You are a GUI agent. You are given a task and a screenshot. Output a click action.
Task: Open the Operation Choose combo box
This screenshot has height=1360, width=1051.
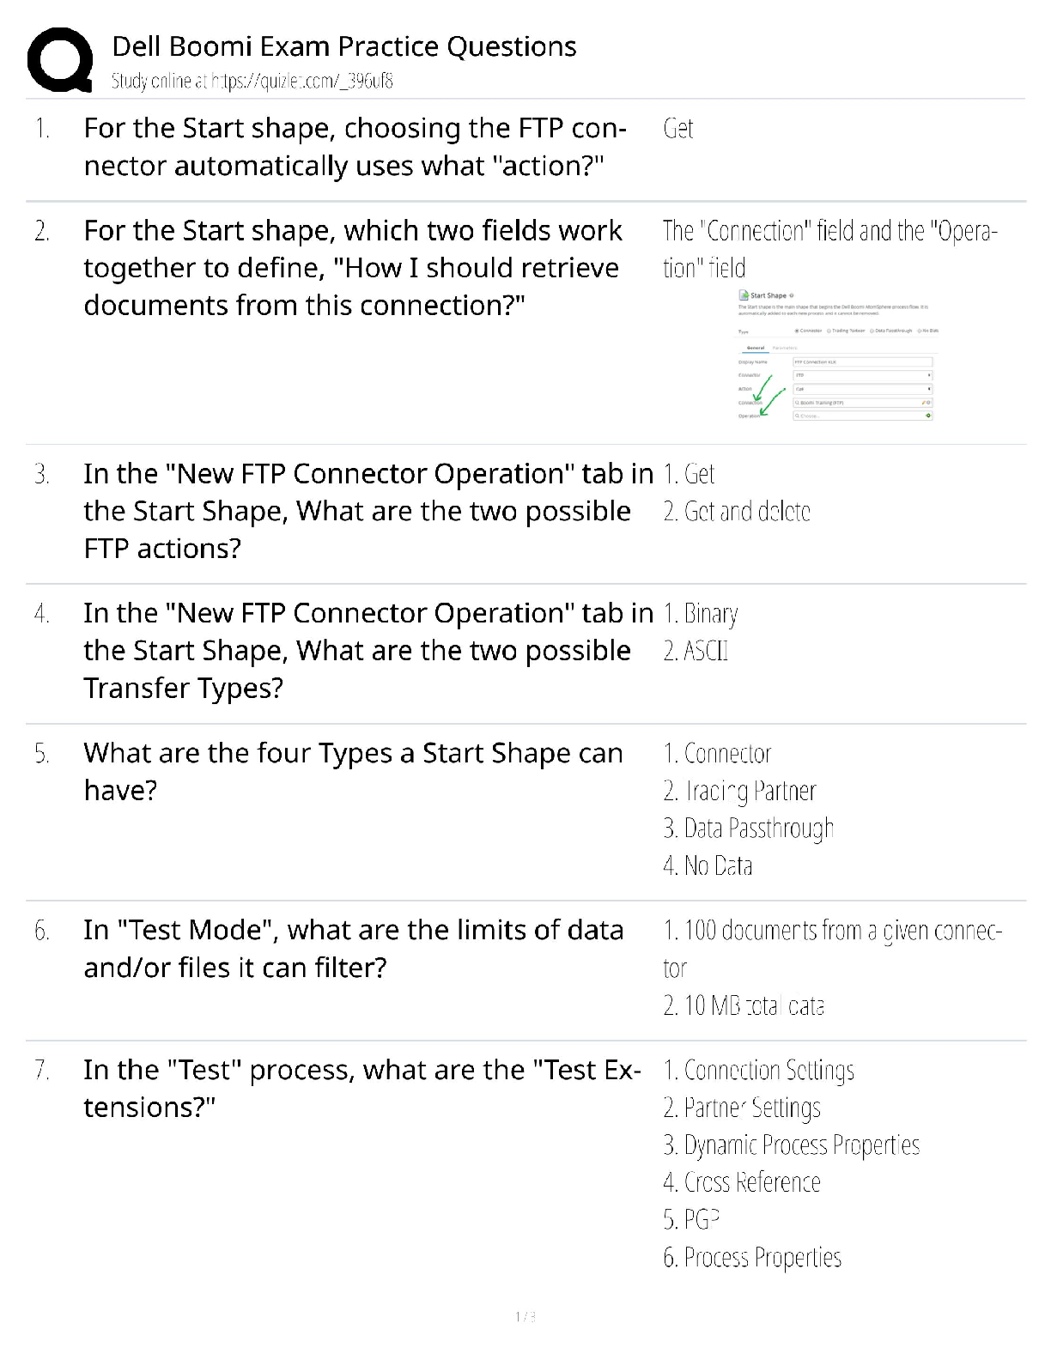(862, 416)
